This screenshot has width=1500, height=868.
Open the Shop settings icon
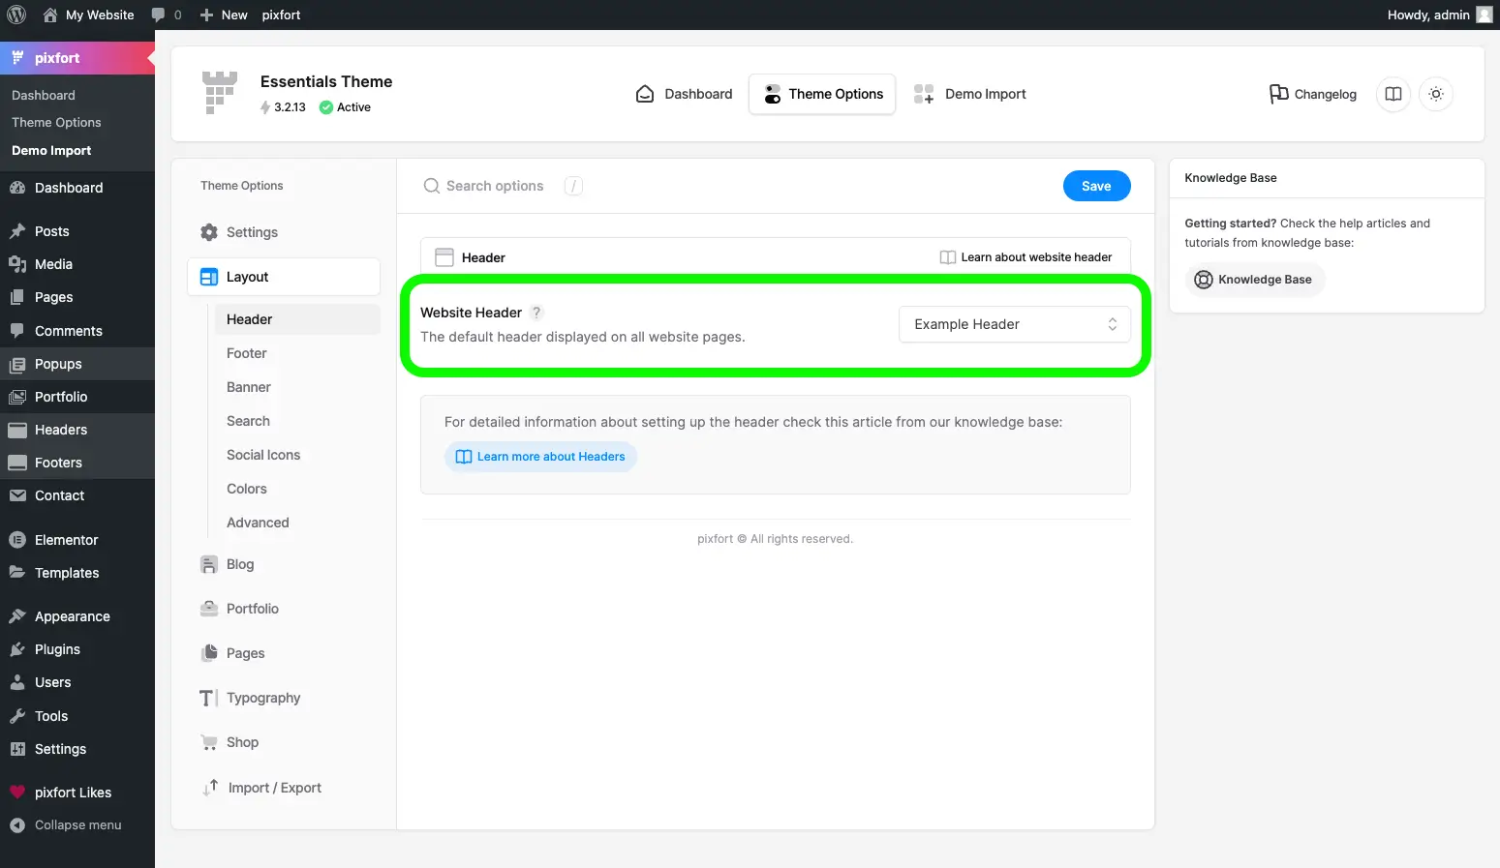tap(208, 742)
